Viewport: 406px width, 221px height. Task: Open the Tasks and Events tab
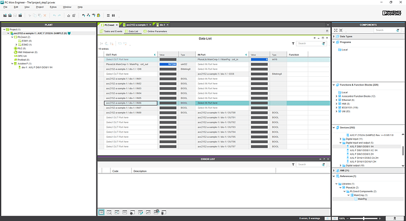coord(111,32)
